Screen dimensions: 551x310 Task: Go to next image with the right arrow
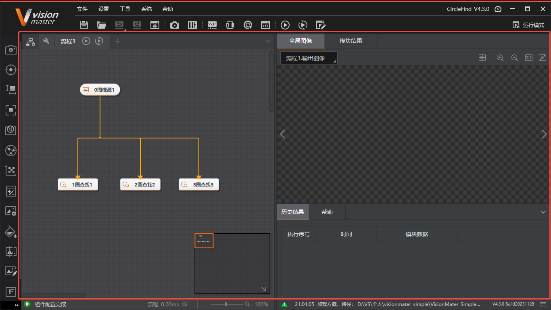544,134
